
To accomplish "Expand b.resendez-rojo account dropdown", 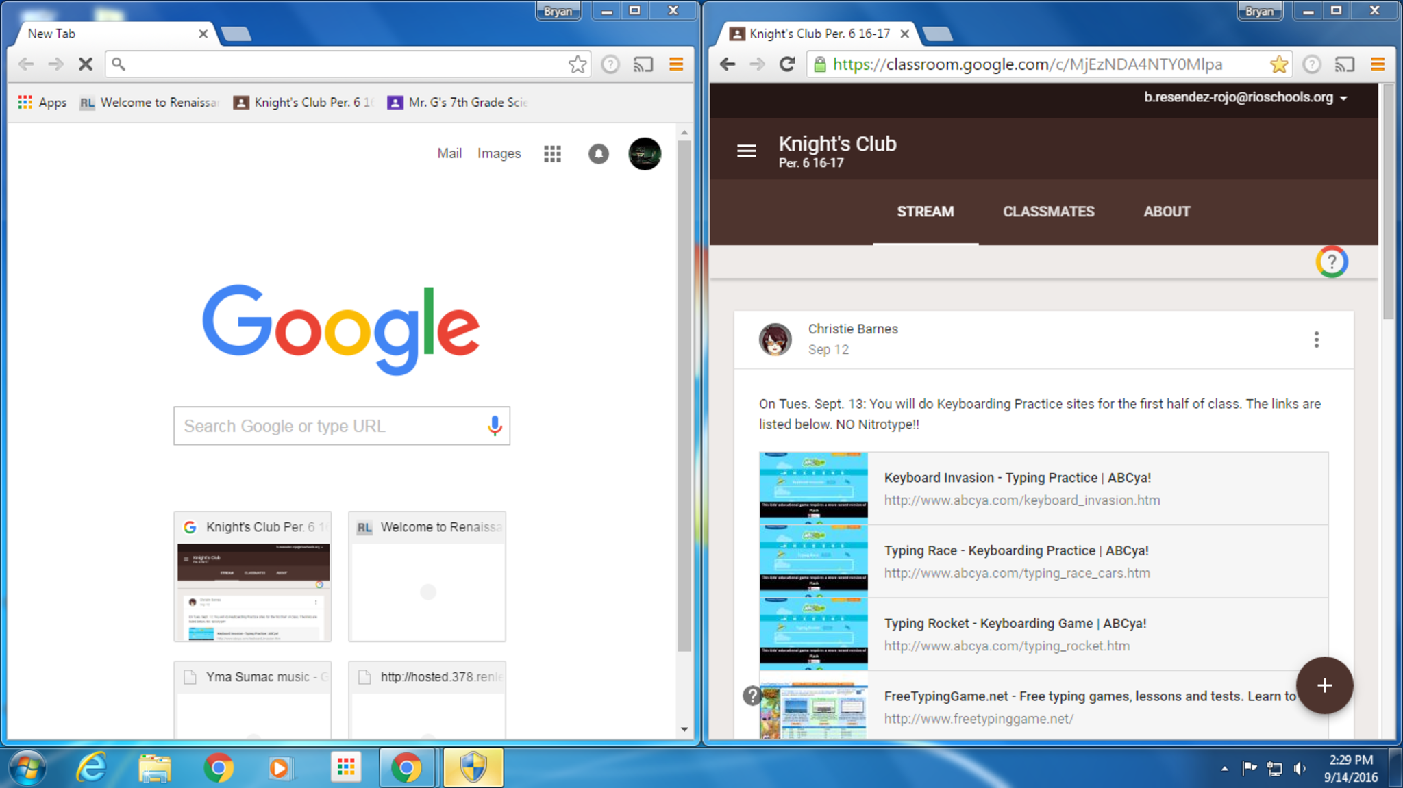I will [1343, 98].
